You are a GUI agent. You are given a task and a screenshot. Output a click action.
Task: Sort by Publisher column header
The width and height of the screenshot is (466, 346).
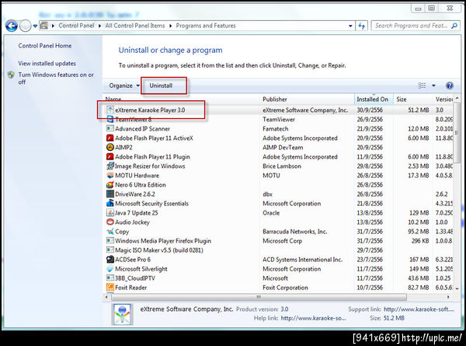click(x=275, y=100)
